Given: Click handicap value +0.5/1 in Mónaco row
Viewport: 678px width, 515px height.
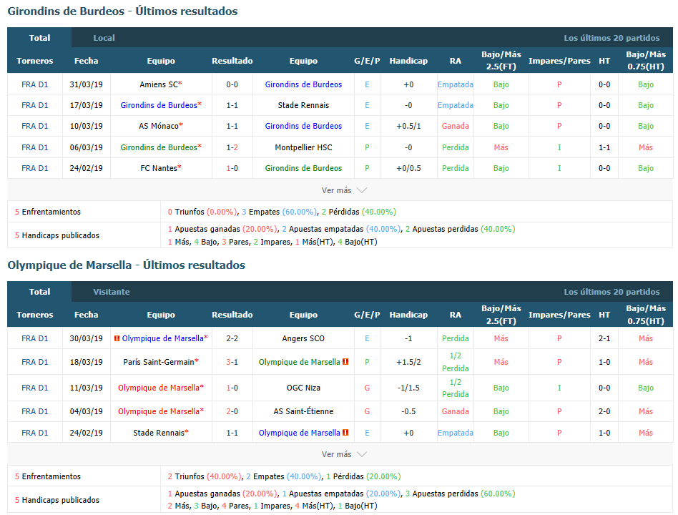Looking at the screenshot, I should (408, 126).
